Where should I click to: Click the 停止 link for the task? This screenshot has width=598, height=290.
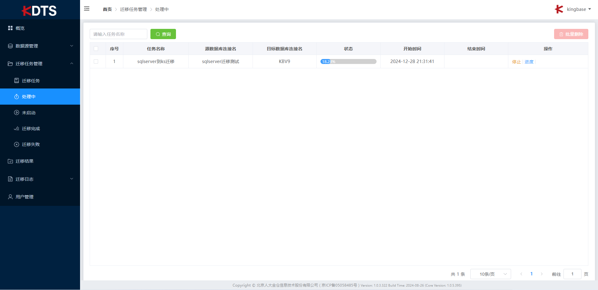pos(516,62)
